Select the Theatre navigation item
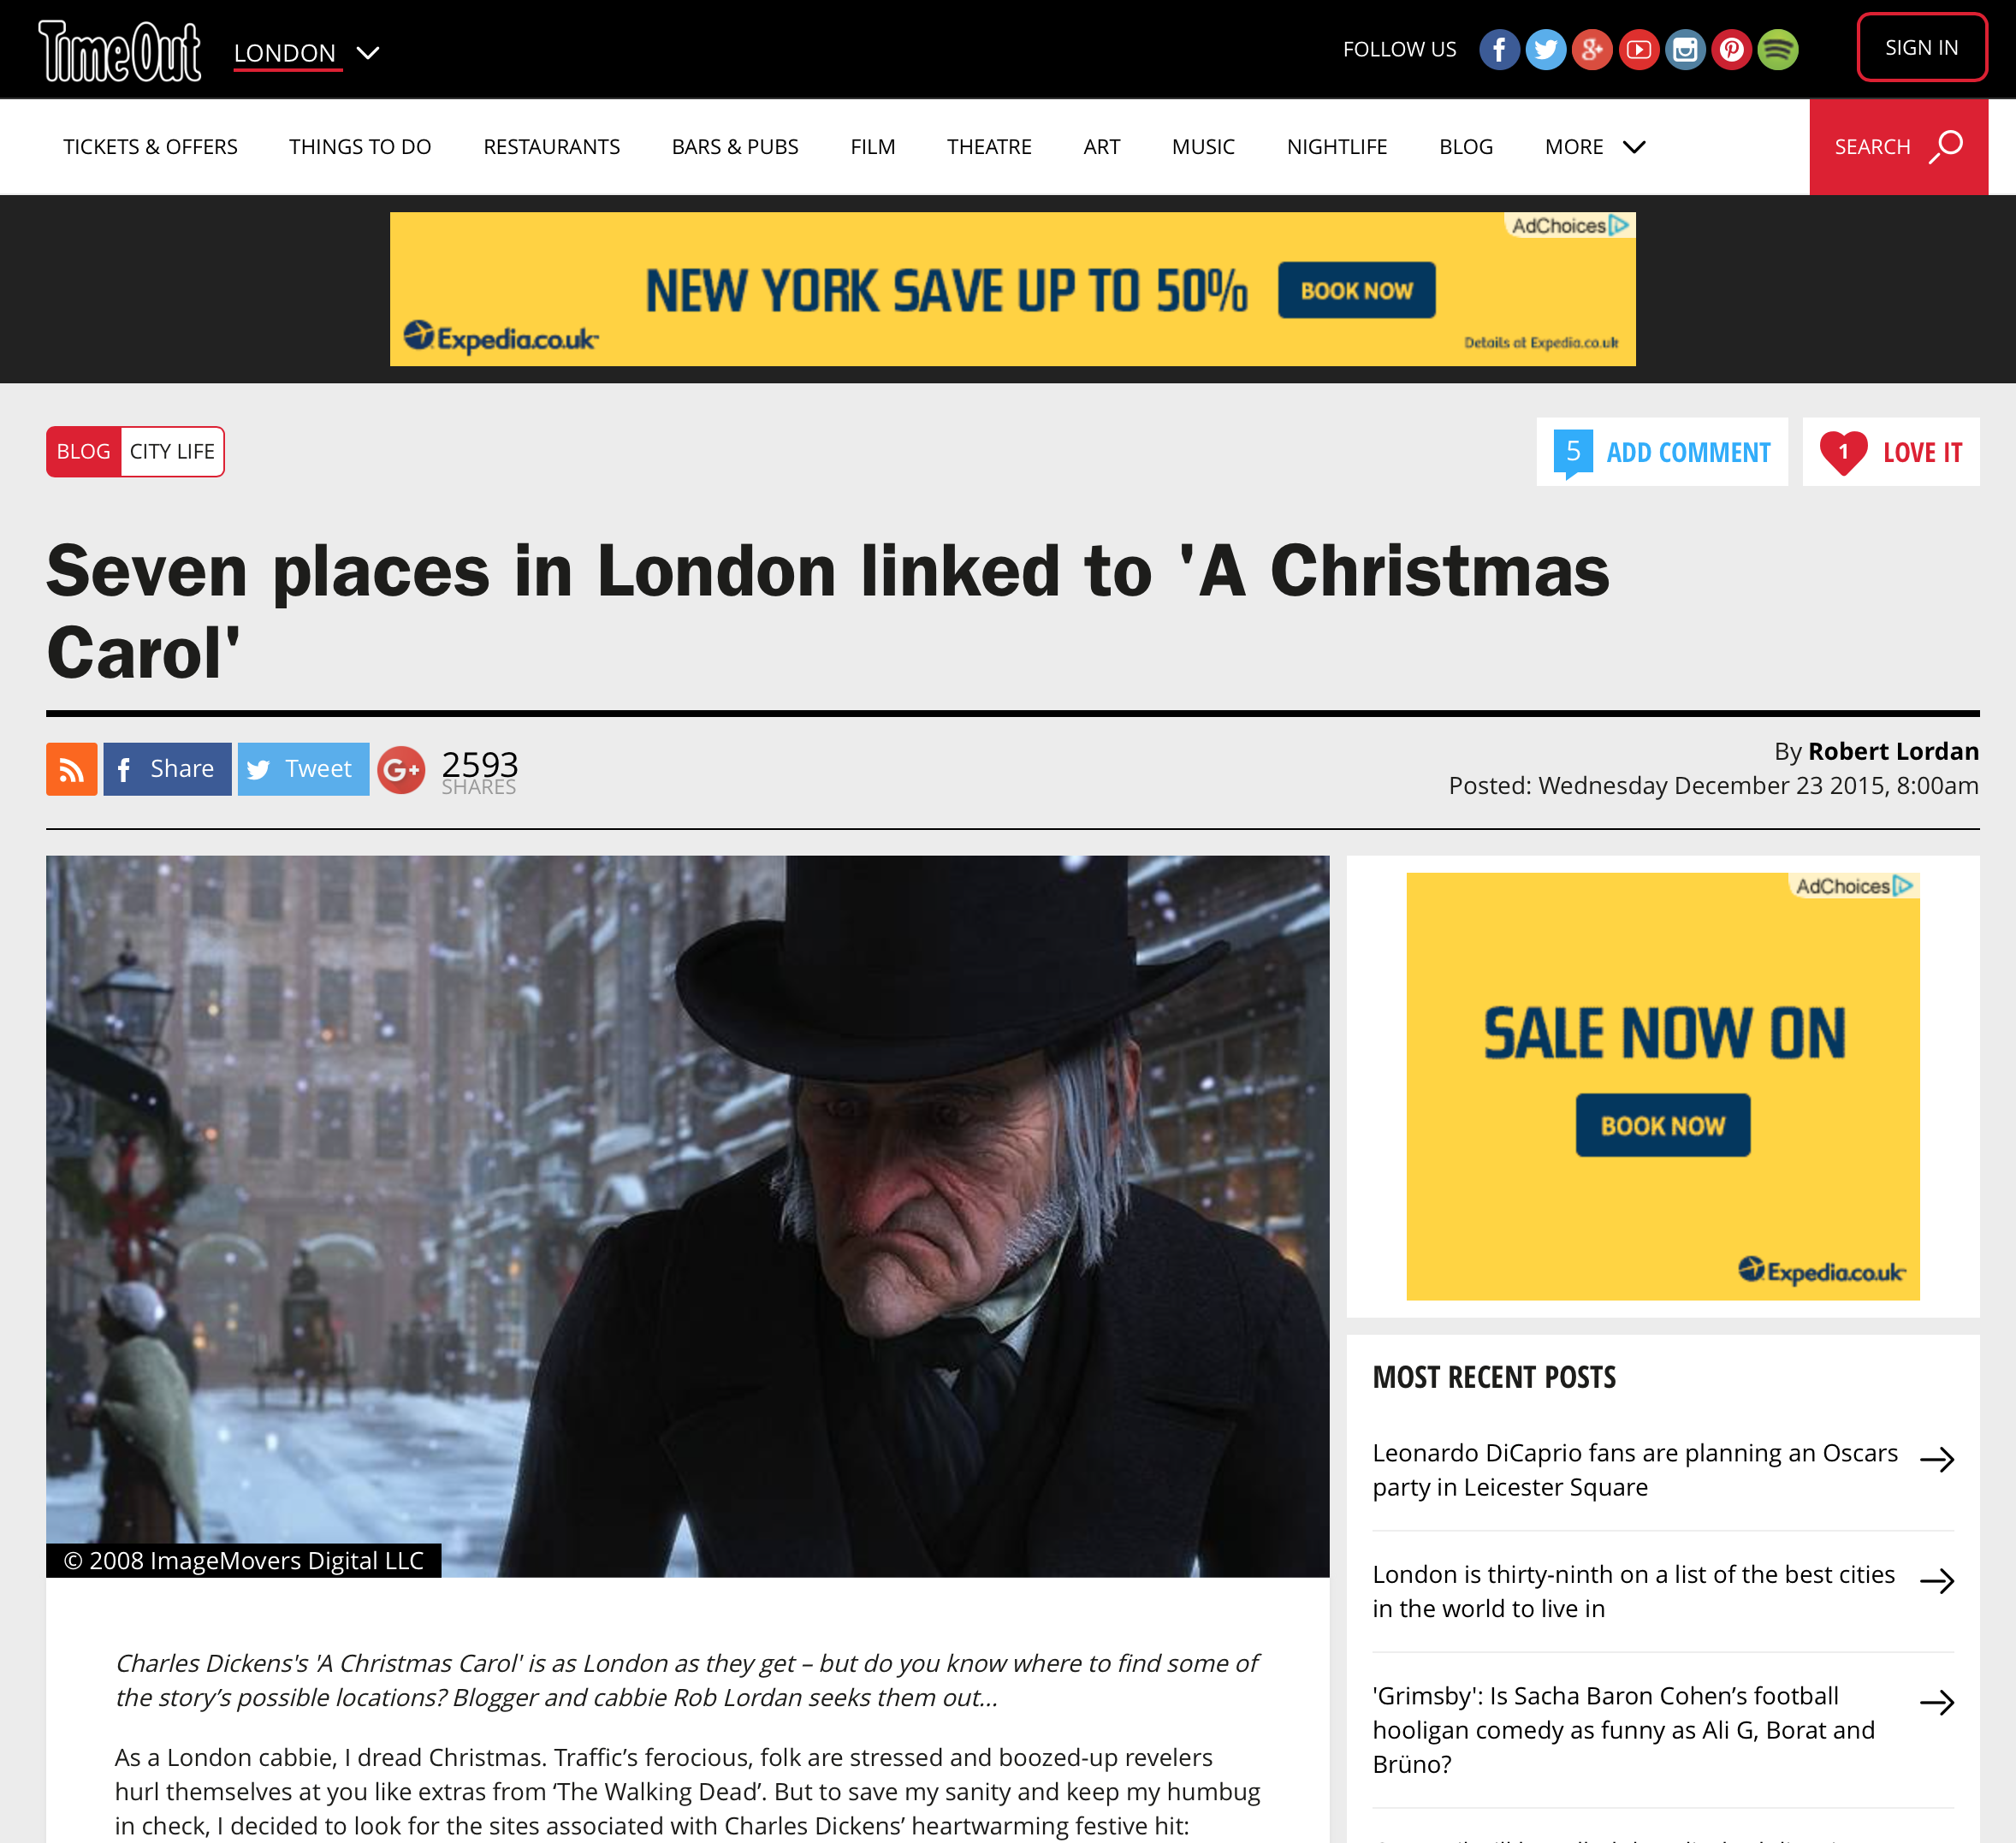Screen dimensions: 2016x1843 (x=989, y=147)
